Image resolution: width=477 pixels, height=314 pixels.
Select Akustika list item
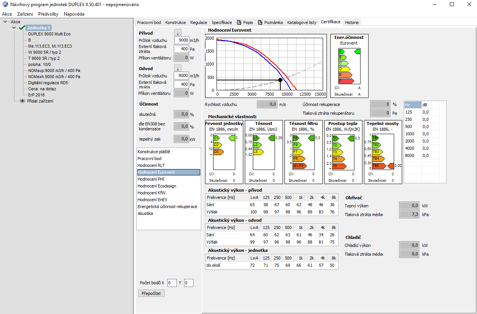(x=168, y=213)
